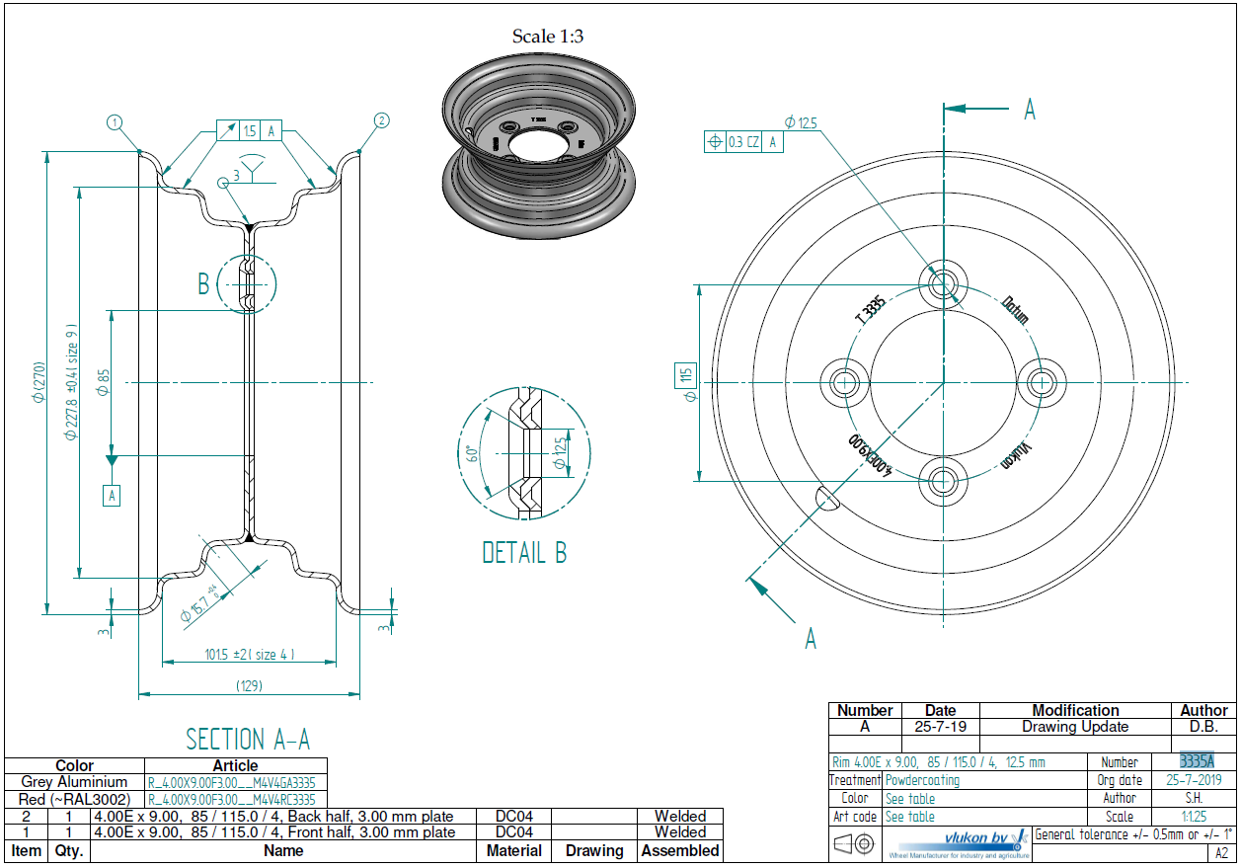Click the boxed 115 pitch circle dimension
The height and width of the screenshot is (868, 1241).
coord(685,375)
